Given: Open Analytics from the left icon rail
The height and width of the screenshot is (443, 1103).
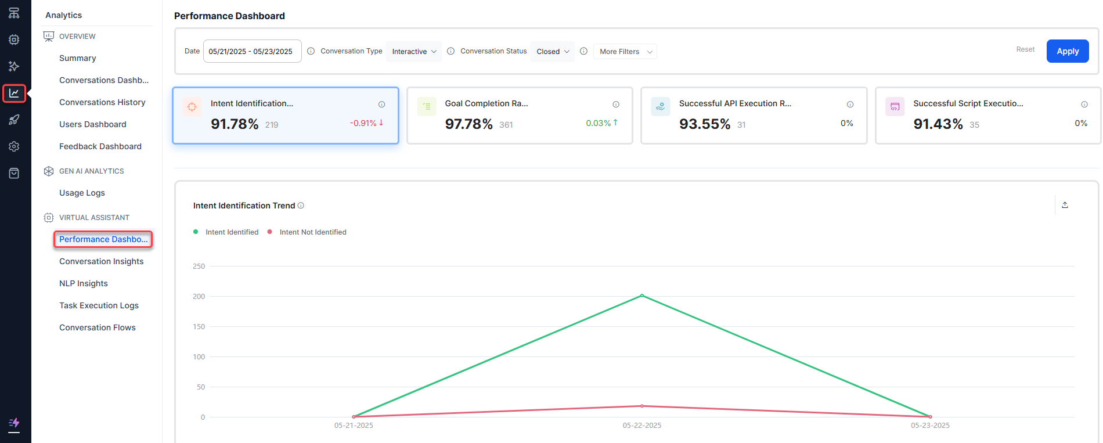Looking at the screenshot, I should point(14,93).
